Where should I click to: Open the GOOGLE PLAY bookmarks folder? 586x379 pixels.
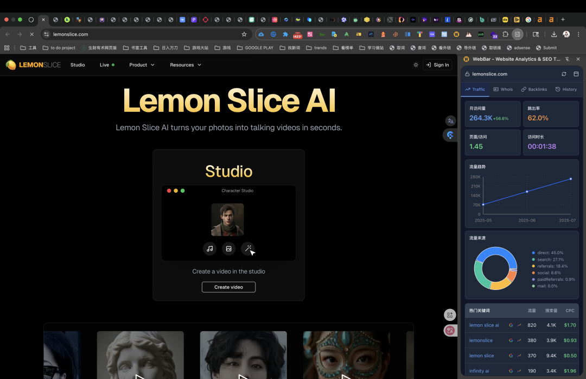(x=255, y=48)
